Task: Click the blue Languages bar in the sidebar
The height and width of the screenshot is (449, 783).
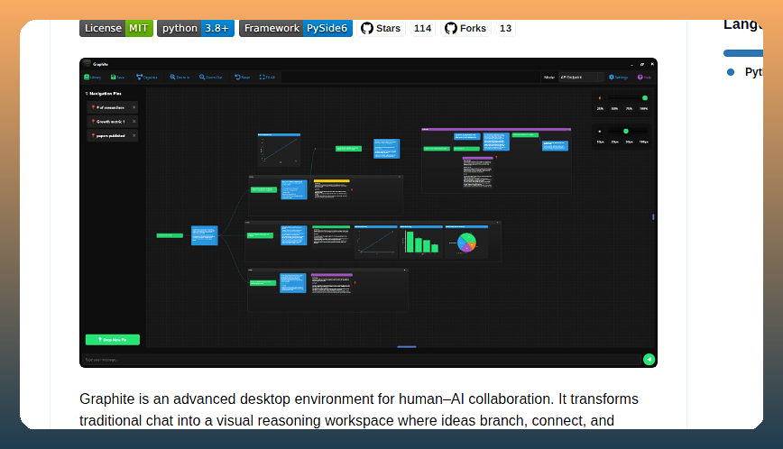Action: click(743, 53)
